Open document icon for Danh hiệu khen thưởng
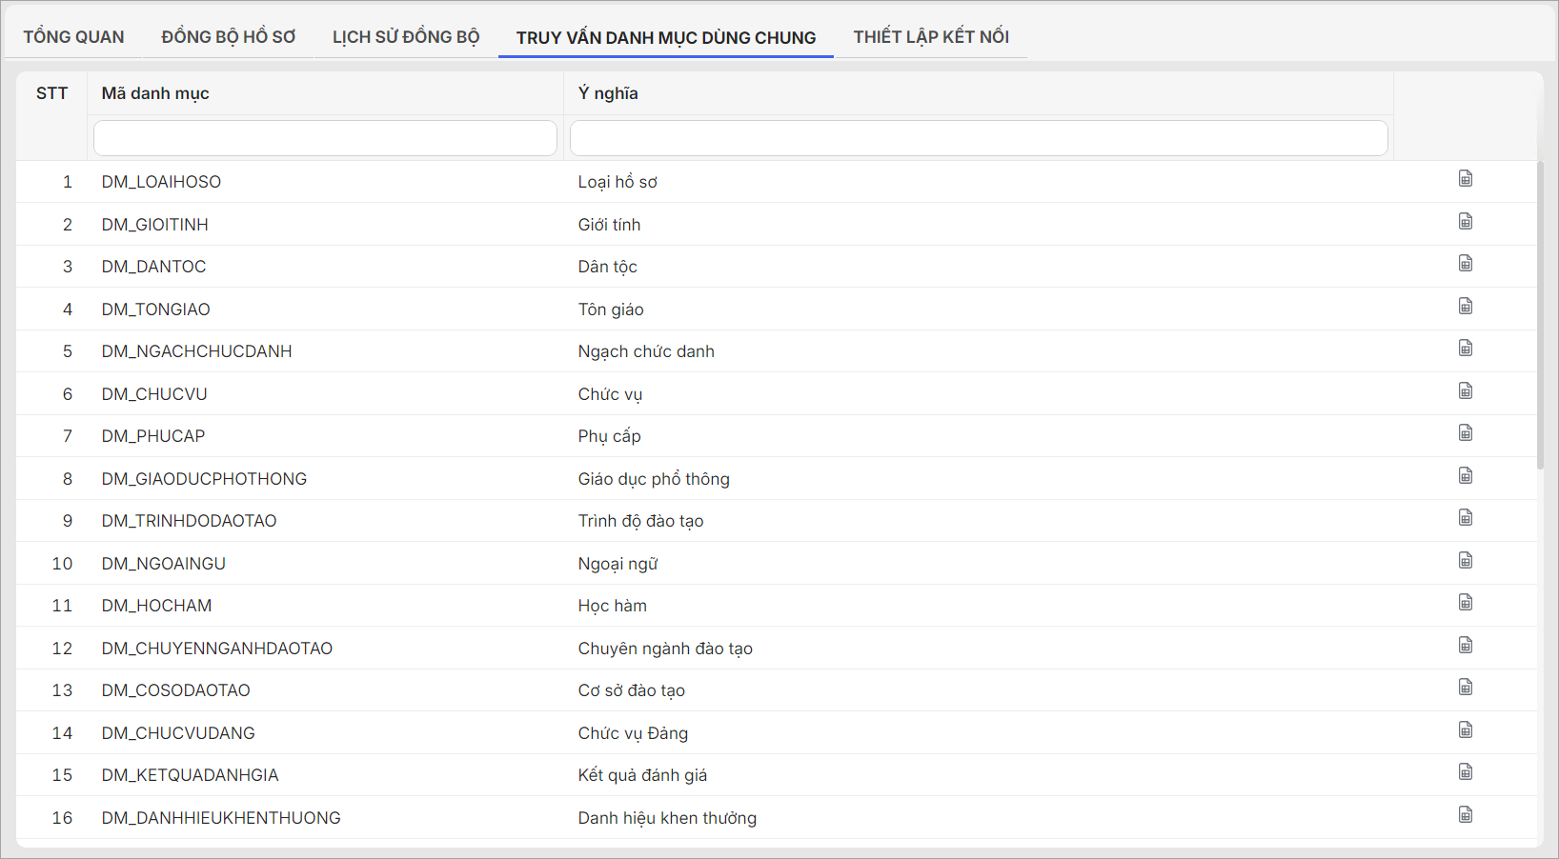The height and width of the screenshot is (859, 1559). tap(1466, 815)
